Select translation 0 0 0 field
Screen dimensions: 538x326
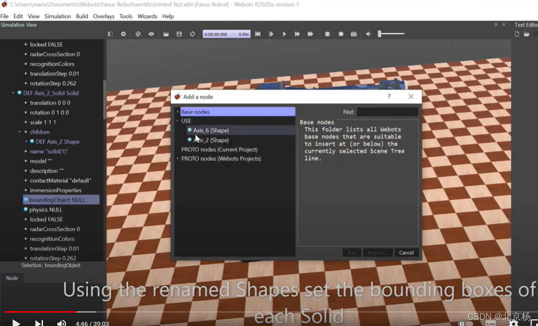(50, 103)
